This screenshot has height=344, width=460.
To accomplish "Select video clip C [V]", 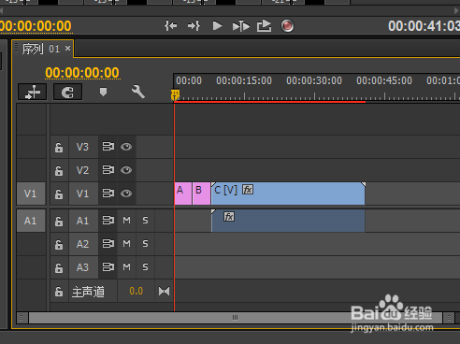I will coord(288,193).
